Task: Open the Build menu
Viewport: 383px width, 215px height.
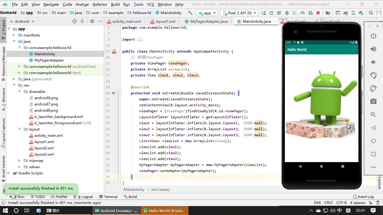Action: coord(115,4)
